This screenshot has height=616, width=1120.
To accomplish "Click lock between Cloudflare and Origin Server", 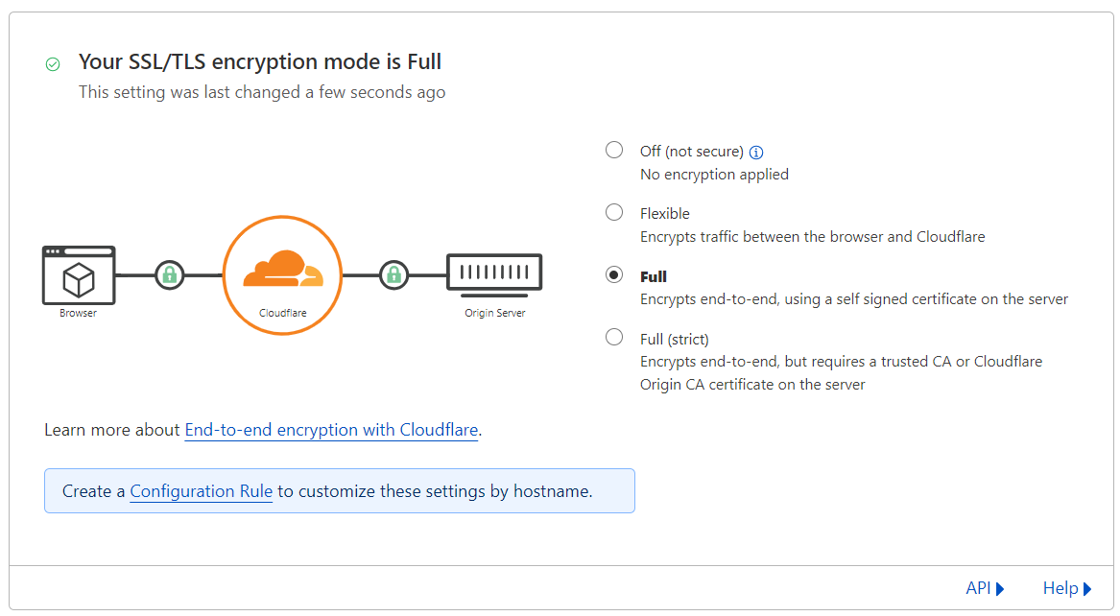I will click(x=393, y=275).
